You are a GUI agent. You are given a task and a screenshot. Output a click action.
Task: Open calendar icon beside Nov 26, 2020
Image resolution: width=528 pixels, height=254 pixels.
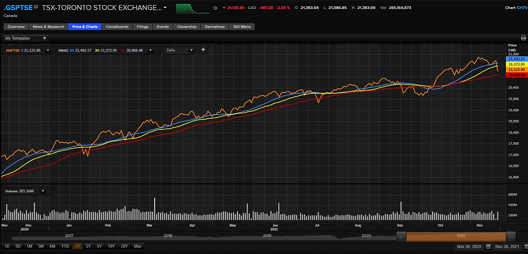point(488,246)
